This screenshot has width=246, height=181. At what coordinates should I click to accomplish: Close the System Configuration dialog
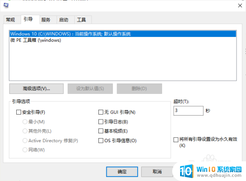(240, 5)
